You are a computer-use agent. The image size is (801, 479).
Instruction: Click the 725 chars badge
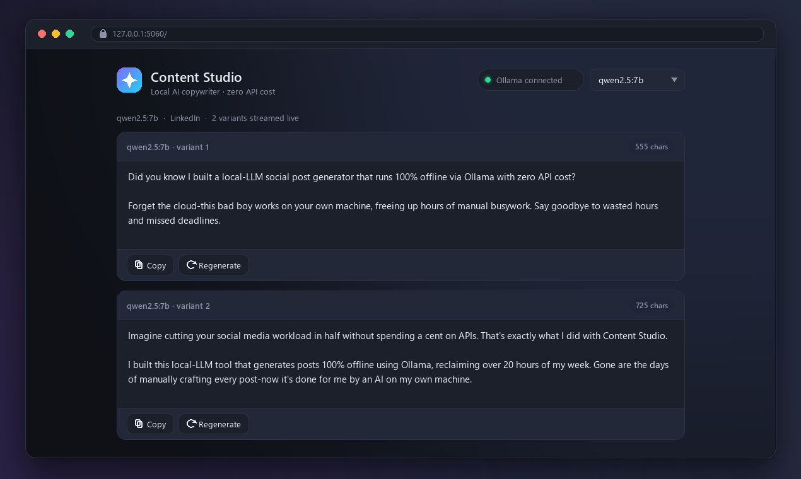pyautogui.click(x=652, y=306)
